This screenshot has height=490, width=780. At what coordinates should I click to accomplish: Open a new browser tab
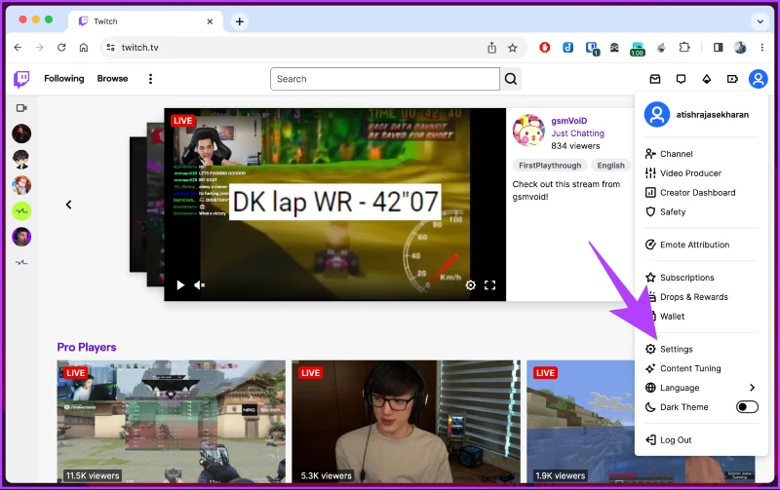coord(240,21)
